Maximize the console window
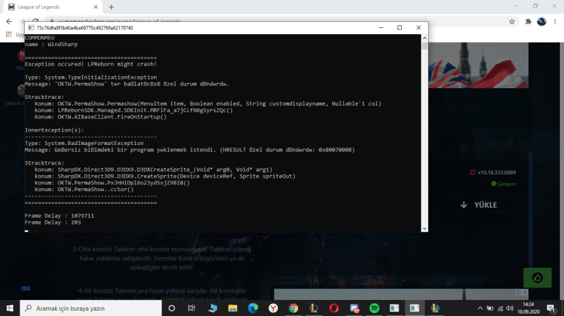Viewport: 564px width, 316px height. click(x=399, y=27)
